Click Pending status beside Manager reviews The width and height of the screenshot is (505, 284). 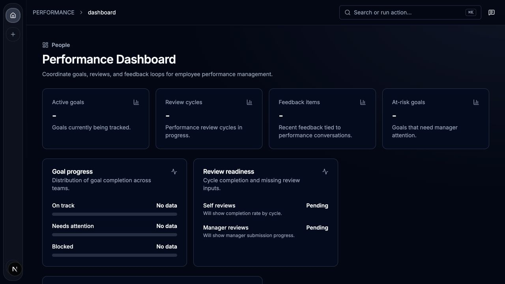coord(317,228)
